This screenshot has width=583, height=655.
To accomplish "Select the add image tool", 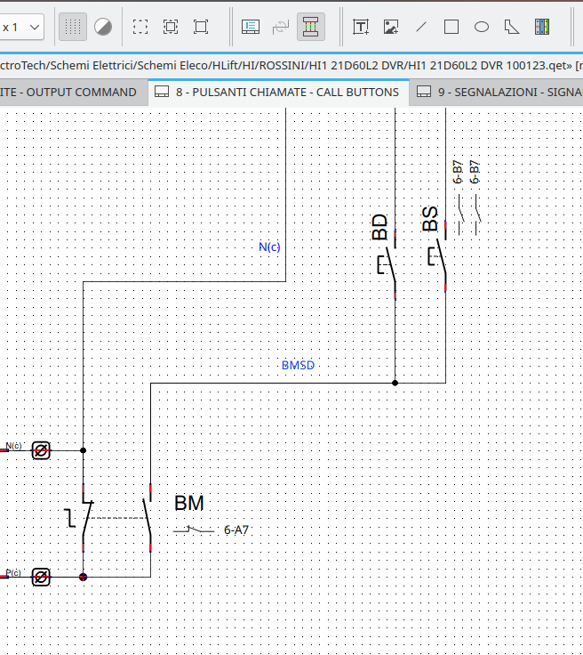I will [x=391, y=27].
